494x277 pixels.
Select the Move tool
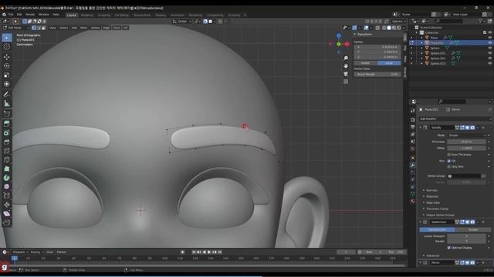coord(7,57)
